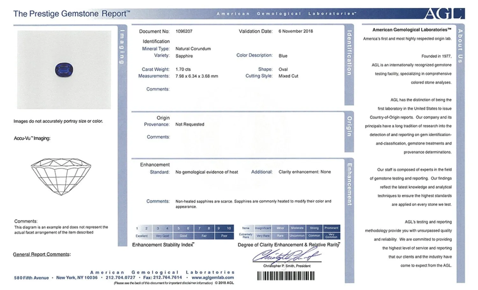Click document number 1096207
This screenshot has height=290, width=478.
coord(184,31)
